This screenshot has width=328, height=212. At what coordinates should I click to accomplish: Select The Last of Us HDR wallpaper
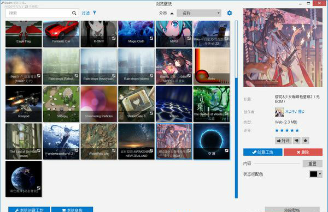(24, 141)
